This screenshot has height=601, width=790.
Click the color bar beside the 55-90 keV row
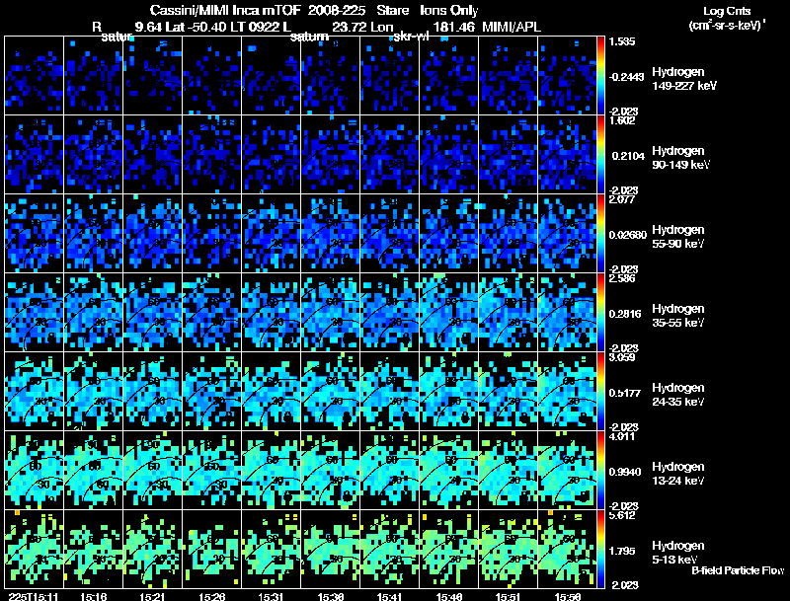pos(600,234)
